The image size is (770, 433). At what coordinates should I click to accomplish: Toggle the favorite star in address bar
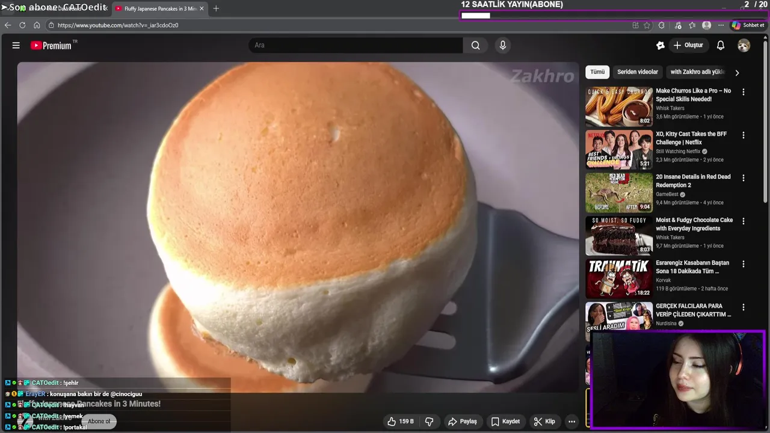(x=647, y=25)
